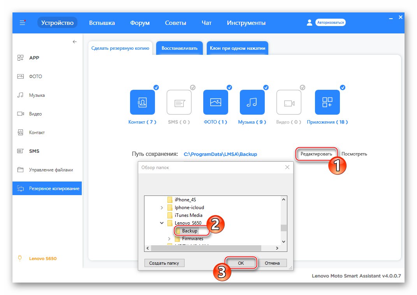Viewport: 417px width, 295px height.
Task: Open the hamburger menu icon
Action: [22, 23]
